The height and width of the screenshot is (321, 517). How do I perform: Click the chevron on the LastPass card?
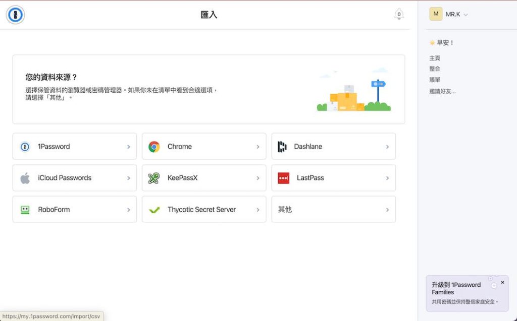pyautogui.click(x=387, y=178)
